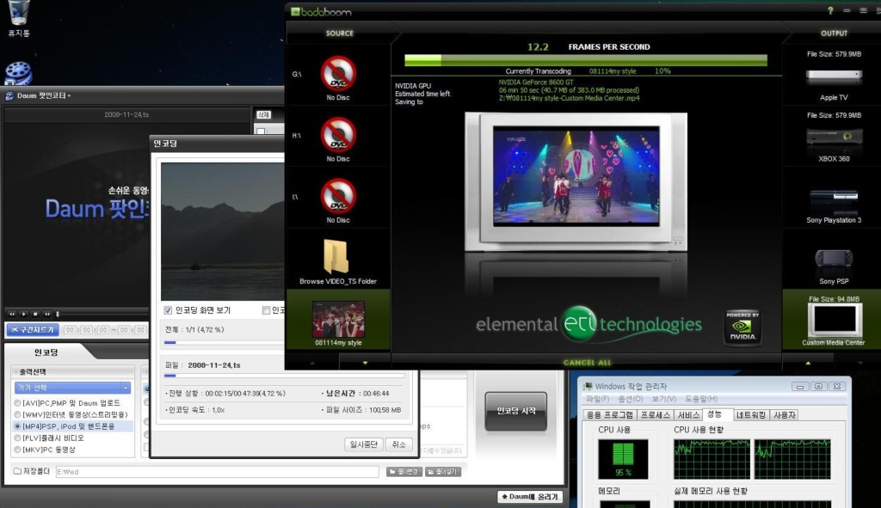The image size is (881, 508).
Task: Click the 전체 overall progress bar
Action: tap(225, 342)
